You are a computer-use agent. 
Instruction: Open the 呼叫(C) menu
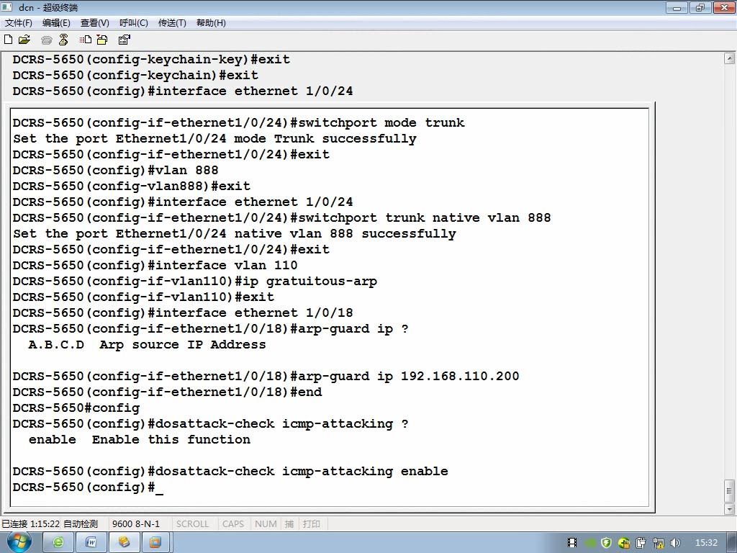pyautogui.click(x=133, y=22)
